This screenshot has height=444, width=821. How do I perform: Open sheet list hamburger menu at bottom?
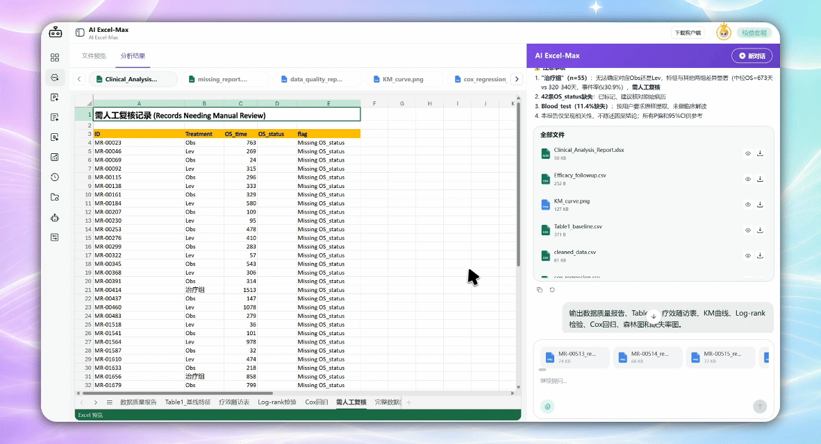pos(110,402)
